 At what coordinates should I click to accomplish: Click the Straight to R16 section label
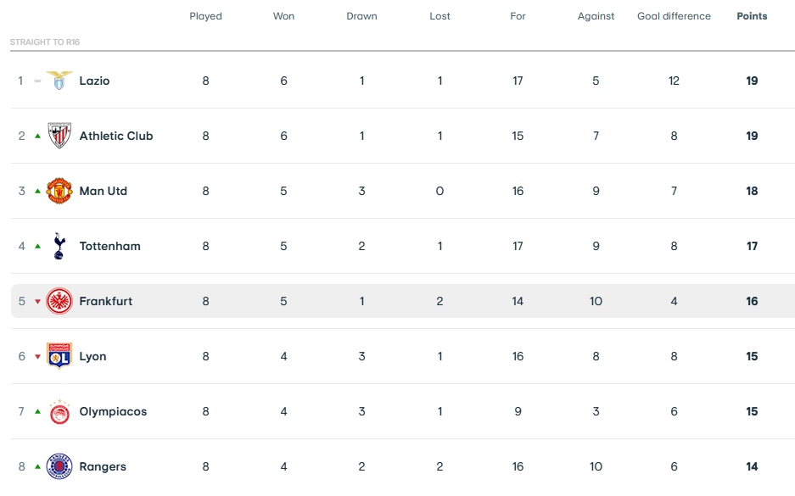pyautogui.click(x=45, y=42)
